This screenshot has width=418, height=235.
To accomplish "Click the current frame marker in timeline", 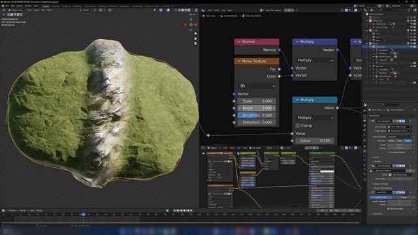I will [84, 214].
